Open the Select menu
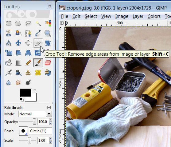Image resolution: width=171 pixels, height=147 pixels. pyautogui.click(x=91, y=16)
